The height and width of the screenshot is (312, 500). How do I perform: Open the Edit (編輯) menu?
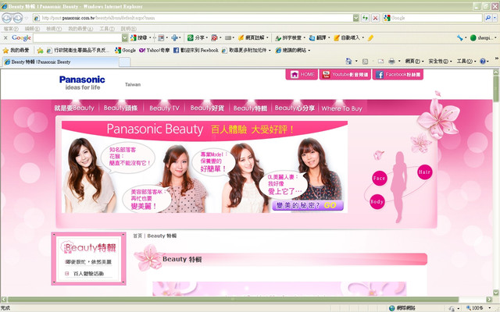(32, 29)
